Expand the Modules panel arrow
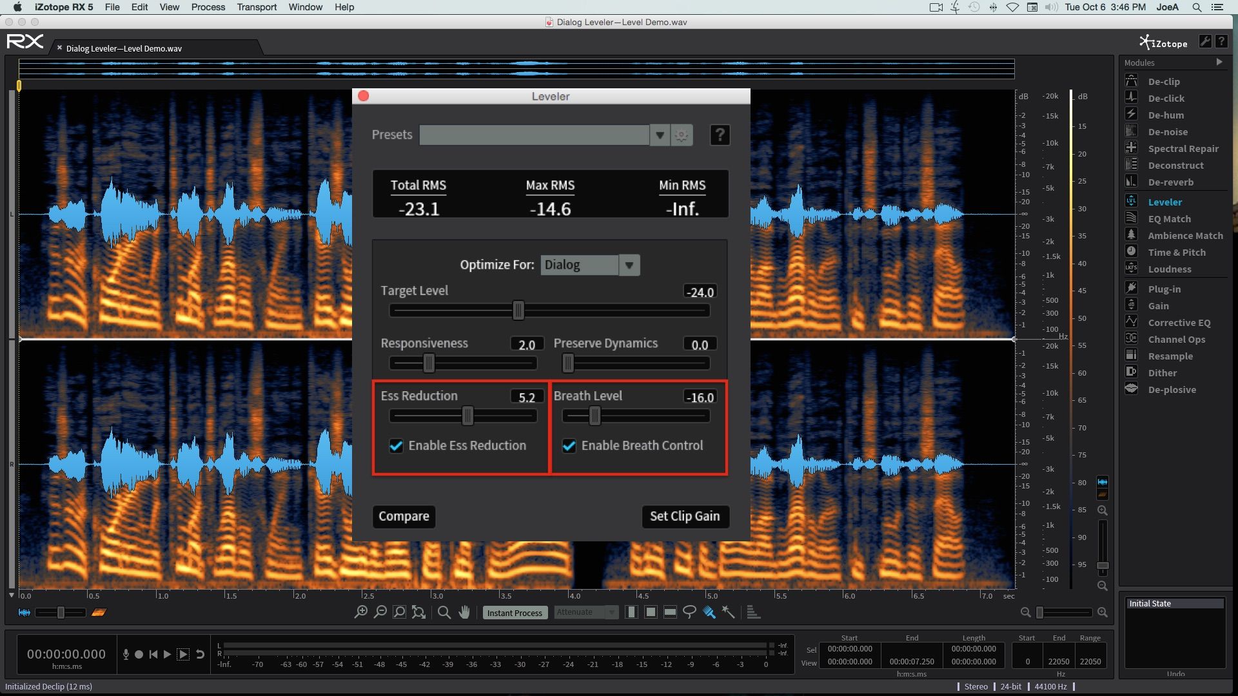Screen dimensions: 1238x696 (x=1219, y=62)
